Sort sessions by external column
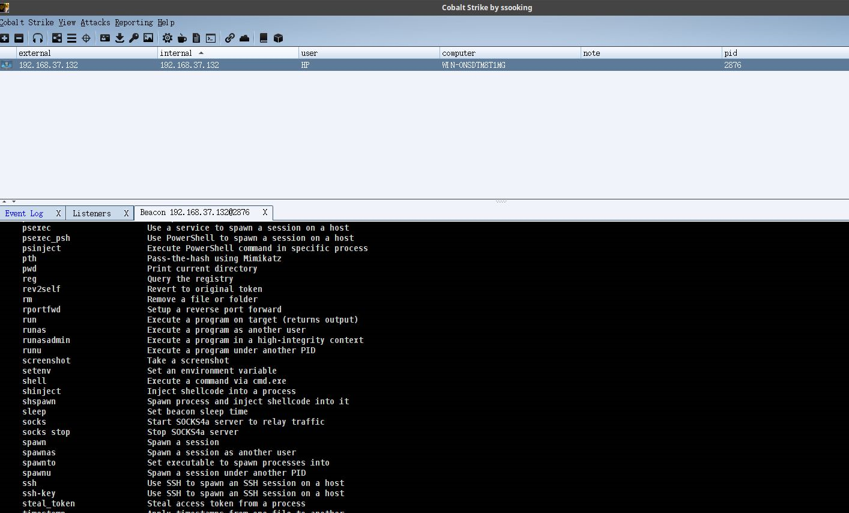 pos(86,53)
